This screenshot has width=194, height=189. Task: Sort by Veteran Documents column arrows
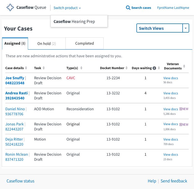point(184,66)
